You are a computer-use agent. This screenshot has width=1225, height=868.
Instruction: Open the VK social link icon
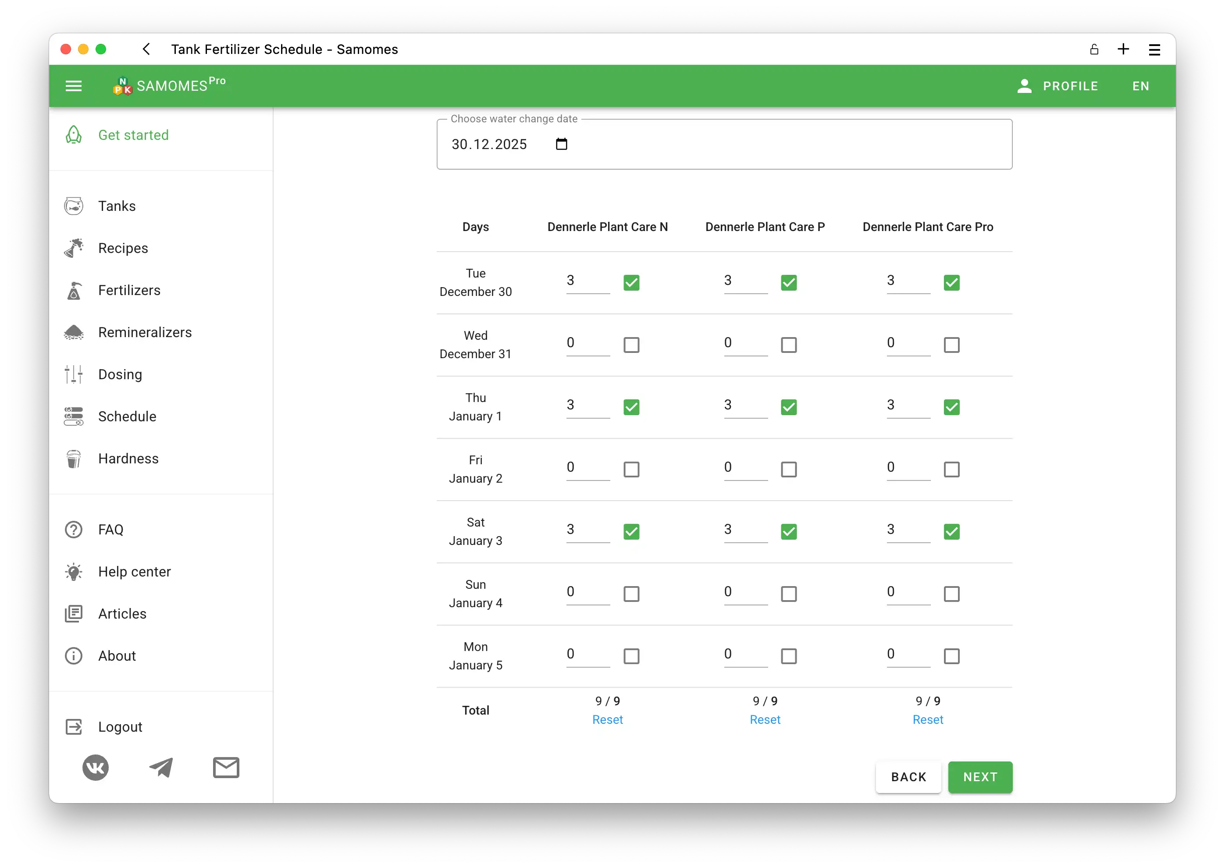click(x=96, y=768)
